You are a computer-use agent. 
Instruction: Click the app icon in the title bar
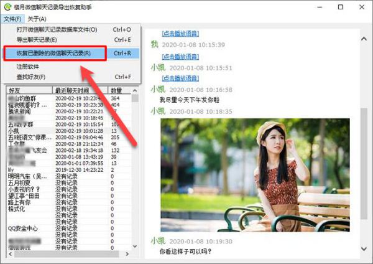point(7,7)
